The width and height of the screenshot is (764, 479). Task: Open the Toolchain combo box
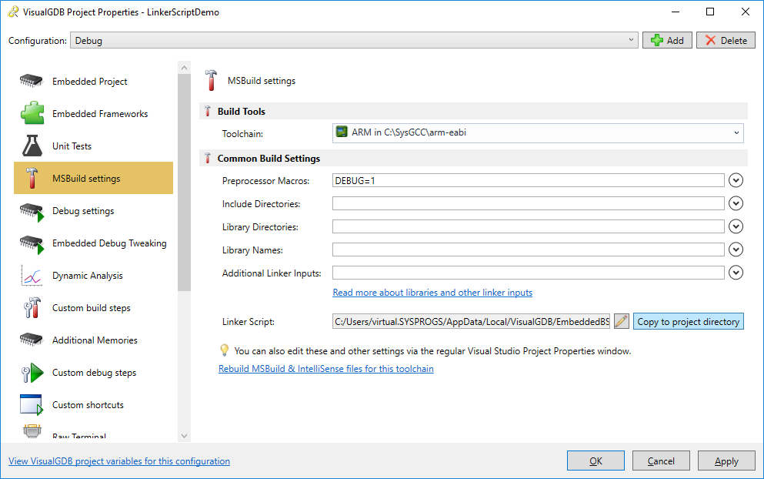538,132
